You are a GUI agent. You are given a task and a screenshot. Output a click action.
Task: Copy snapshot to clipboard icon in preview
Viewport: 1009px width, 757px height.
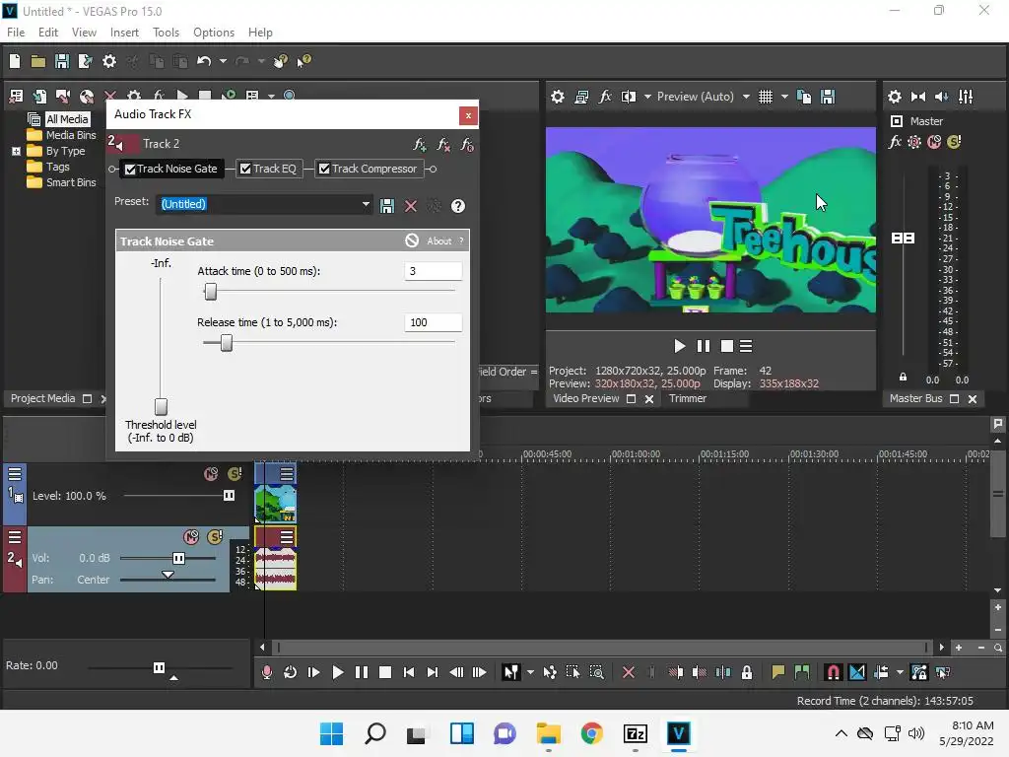(x=804, y=98)
